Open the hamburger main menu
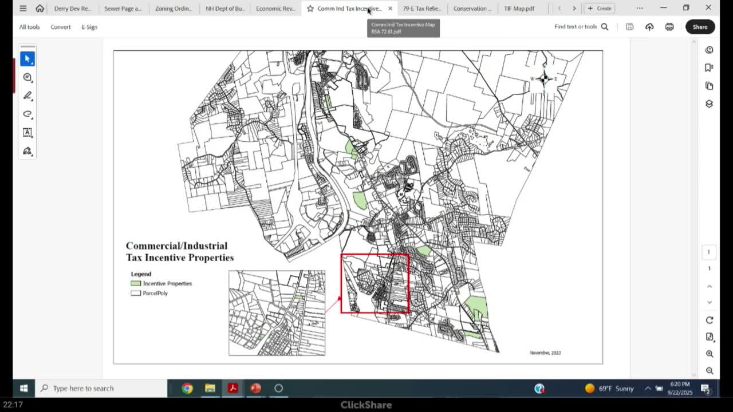Image resolution: width=733 pixels, height=412 pixels. [23, 9]
